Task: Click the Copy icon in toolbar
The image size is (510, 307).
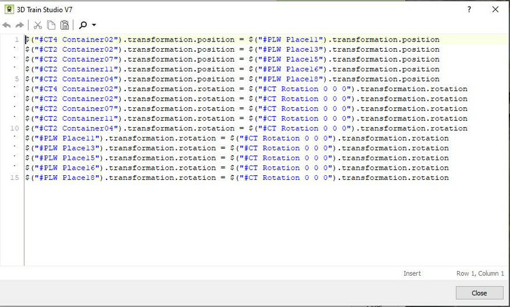Action: (51, 25)
